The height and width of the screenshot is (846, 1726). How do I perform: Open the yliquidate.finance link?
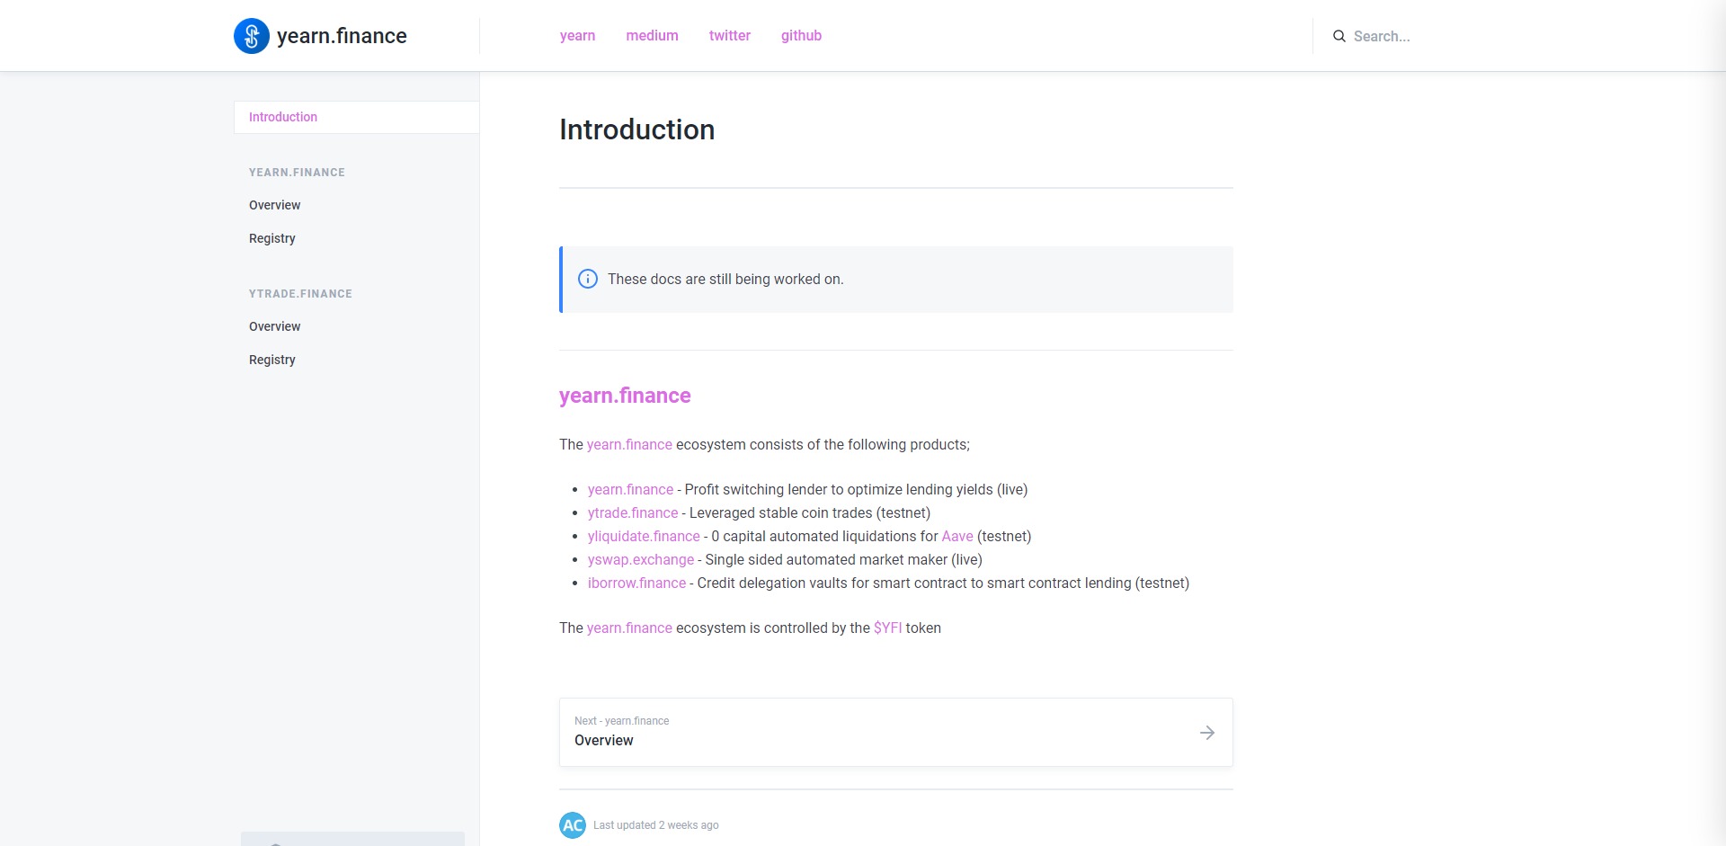tap(644, 536)
